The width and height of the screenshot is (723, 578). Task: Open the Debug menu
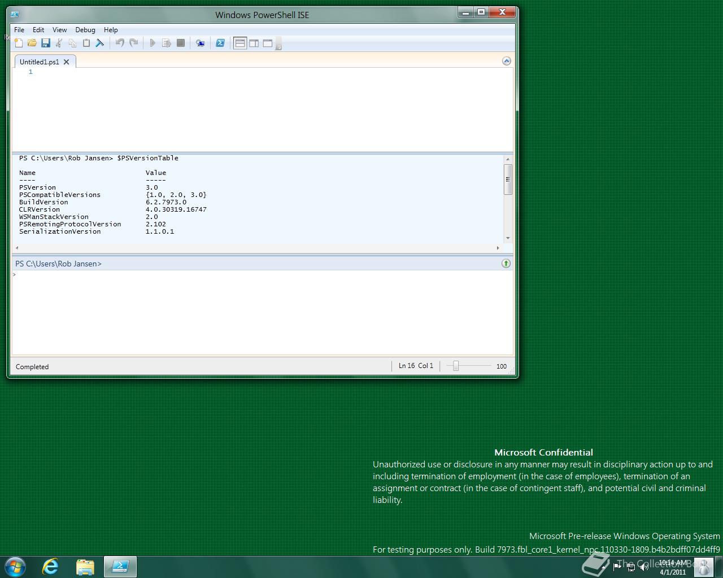(85, 30)
